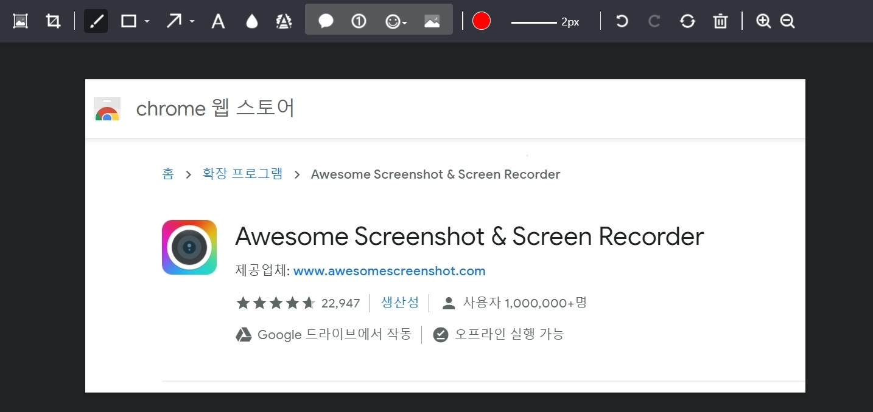Delete annotations with the trash icon

tap(720, 22)
